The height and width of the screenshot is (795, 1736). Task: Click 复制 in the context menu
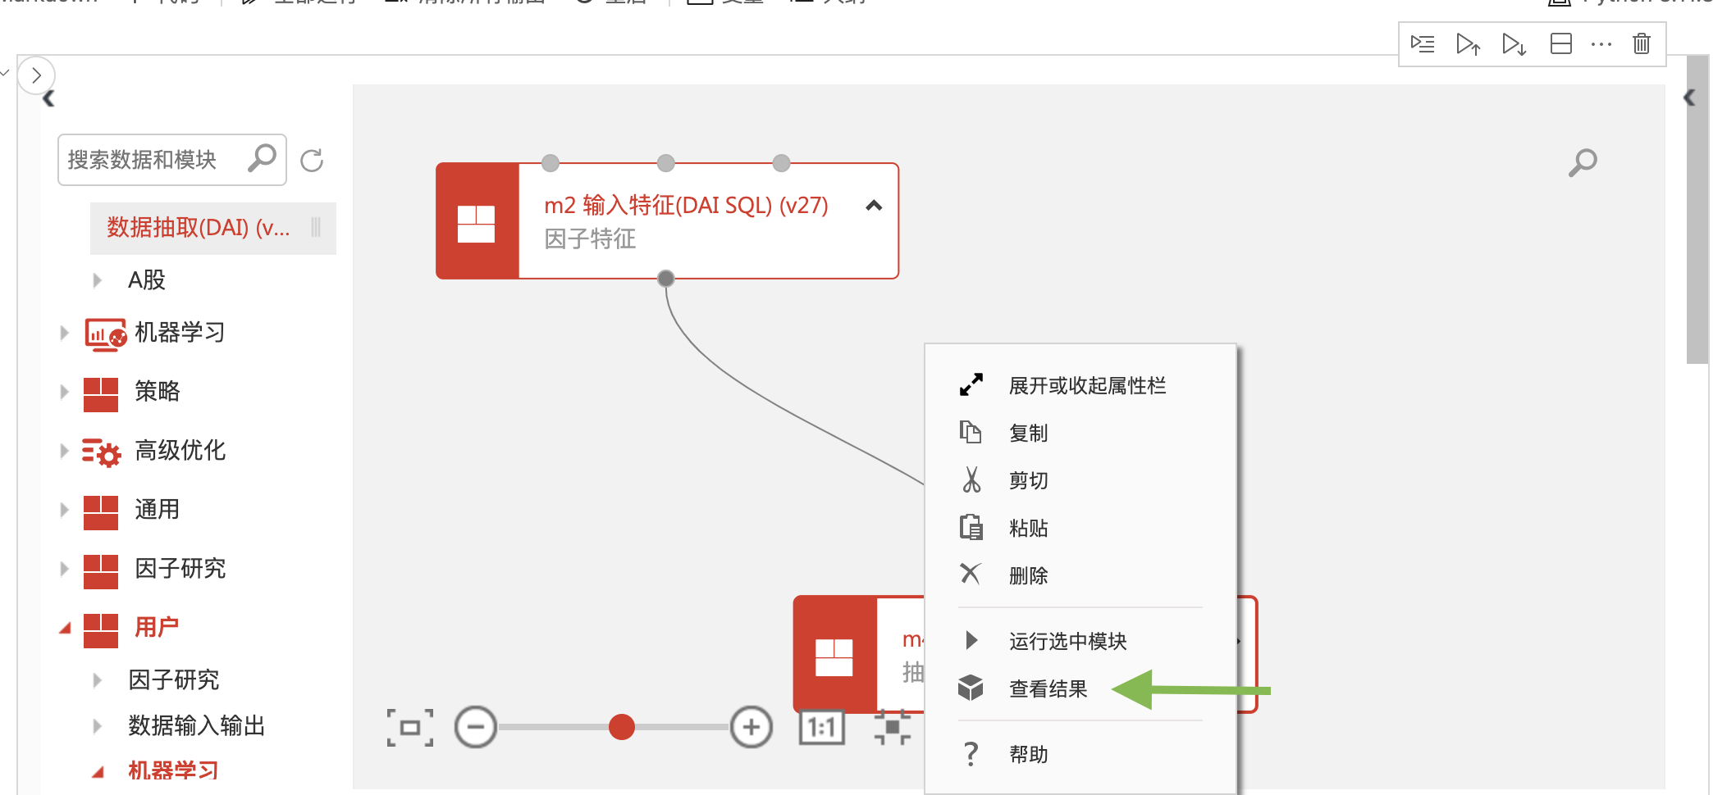[1028, 433]
